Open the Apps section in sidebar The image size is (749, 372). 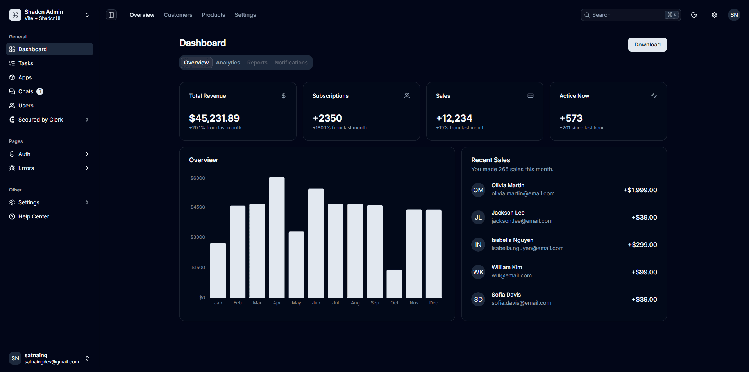pyautogui.click(x=25, y=77)
